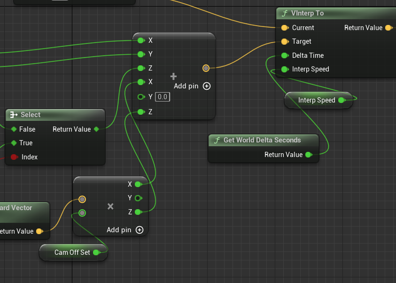Click the Cam Off Set variable output pin
Viewport: 396px width, 283px height.
click(x=96, y=252)
